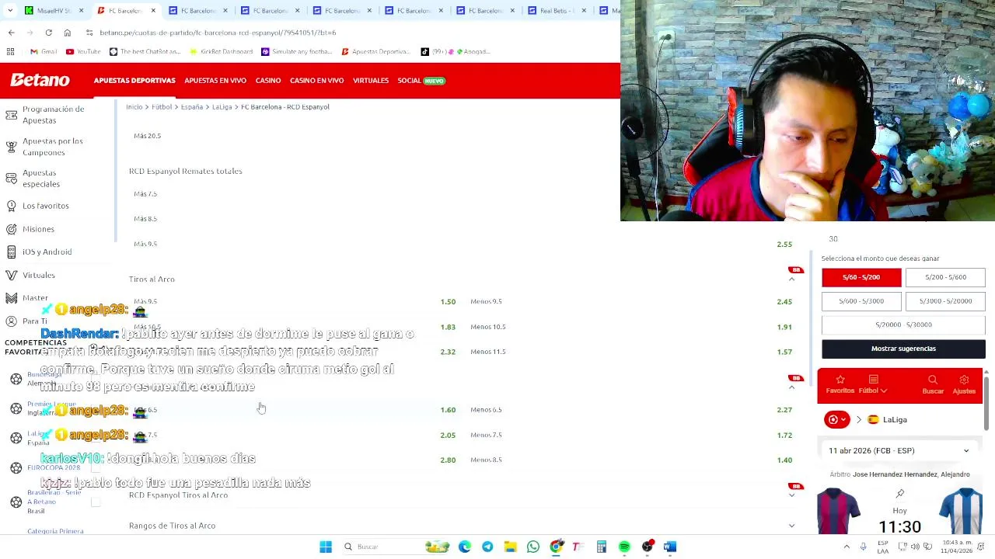This screenshot has width=995, height=559.
Task: Open the VIRTUALES menu
Action: [x=371, y=81]
